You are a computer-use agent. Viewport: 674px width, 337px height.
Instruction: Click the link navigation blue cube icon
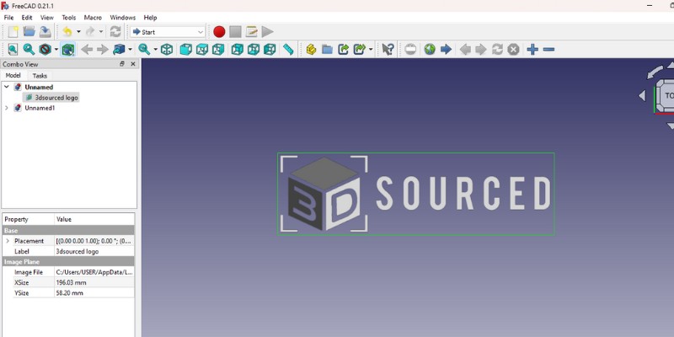coord(119,50)
